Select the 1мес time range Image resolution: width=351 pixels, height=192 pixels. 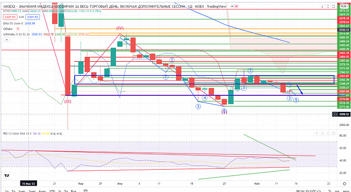[21, 191]
